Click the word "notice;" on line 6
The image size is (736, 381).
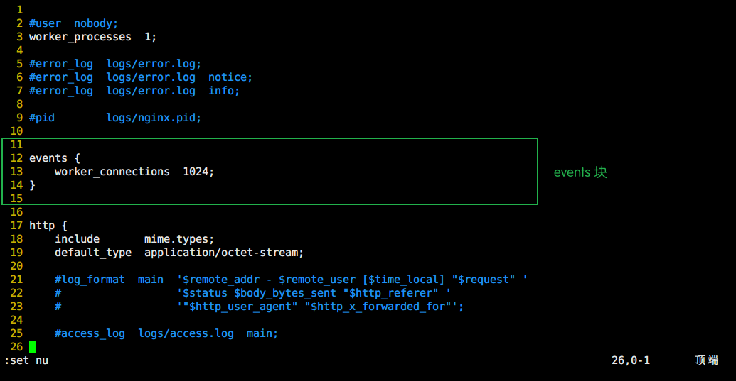click(230, 77)
